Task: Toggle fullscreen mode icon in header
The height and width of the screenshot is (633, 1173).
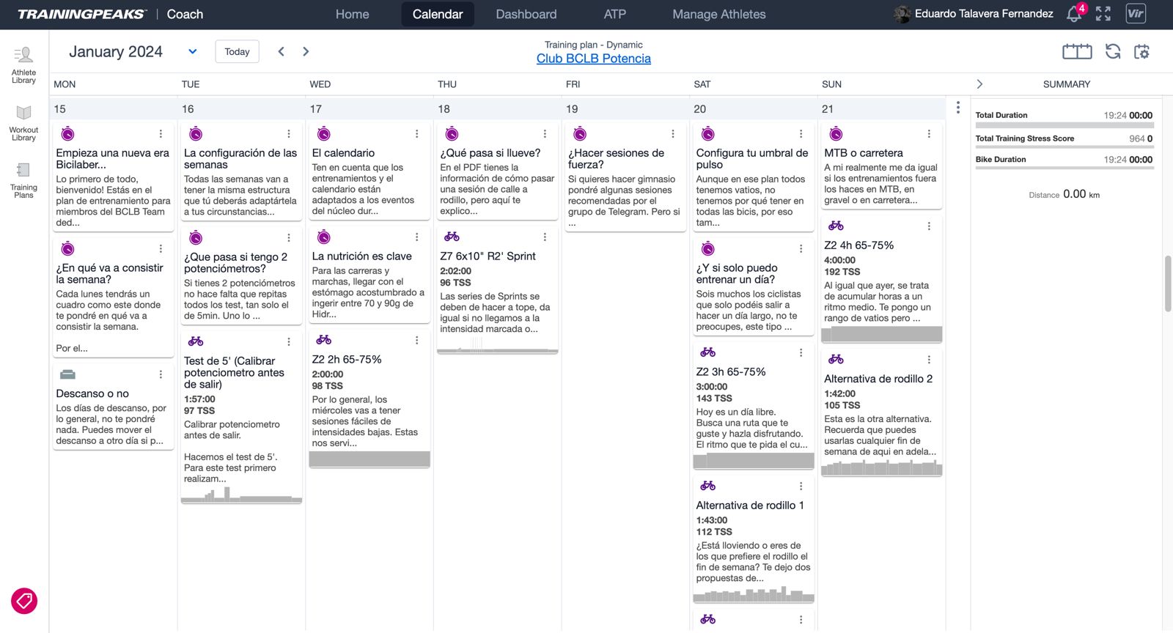Action: click(1103, 14)
